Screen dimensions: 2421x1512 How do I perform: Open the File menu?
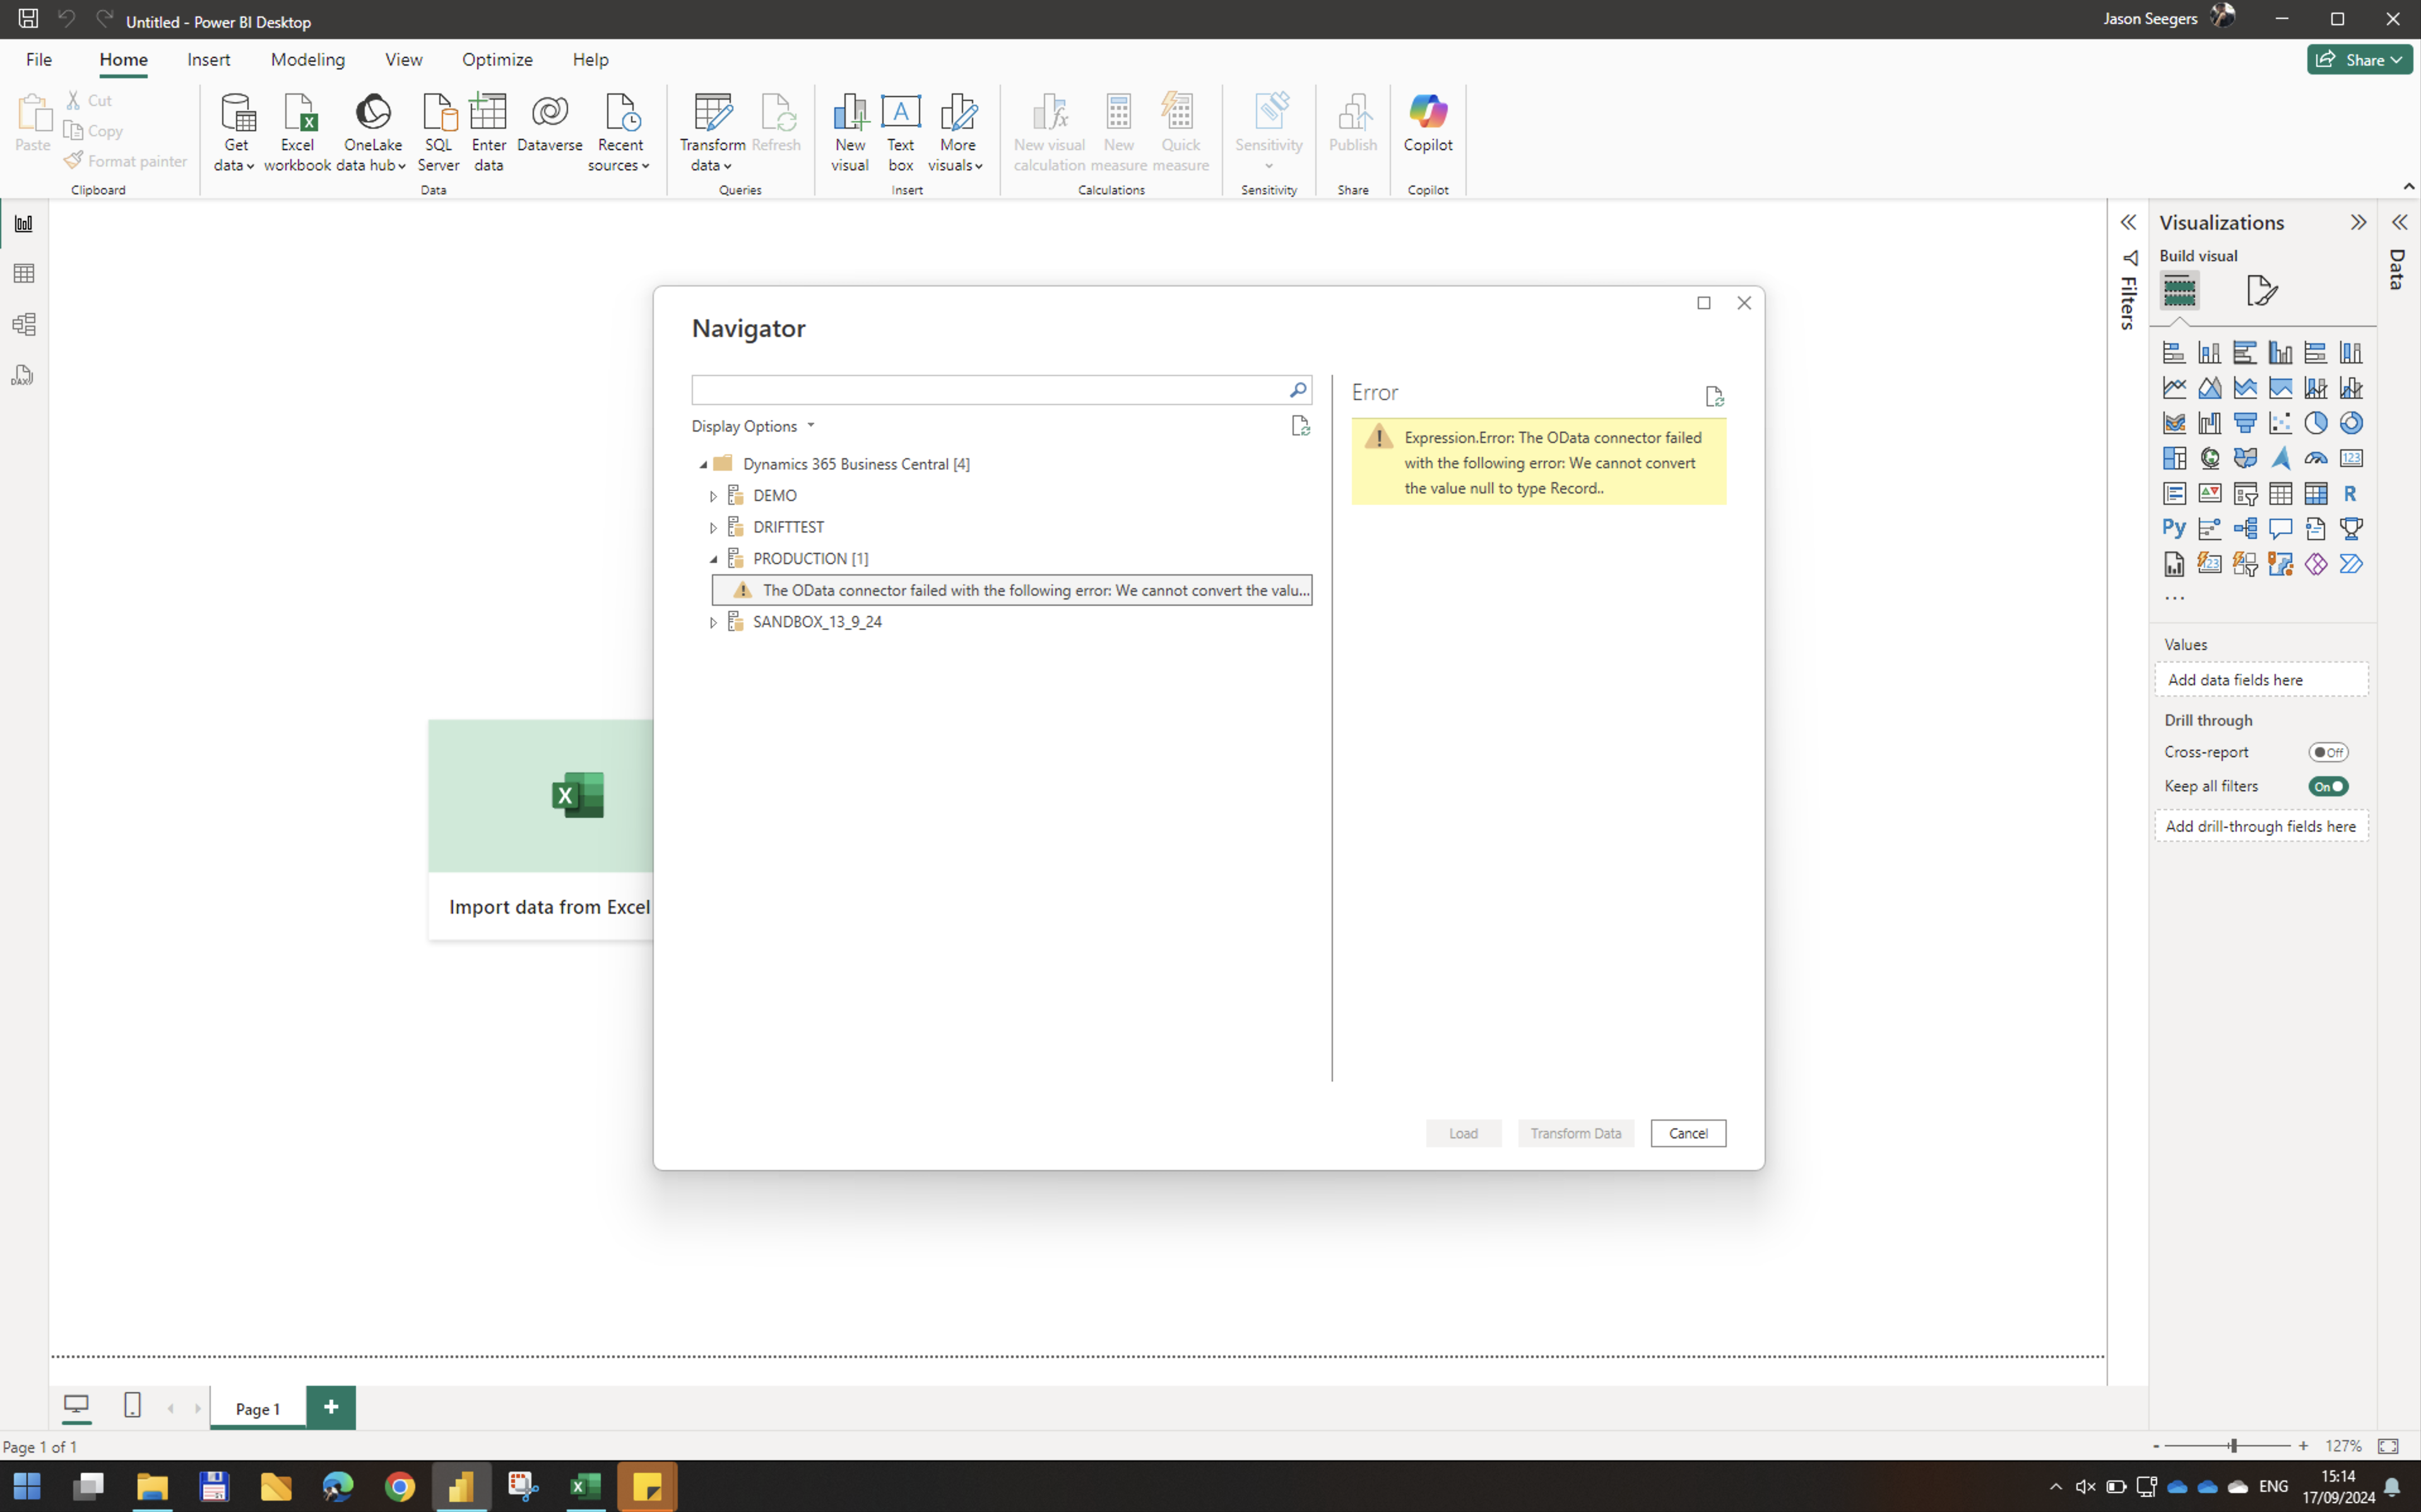pos(39,59)
